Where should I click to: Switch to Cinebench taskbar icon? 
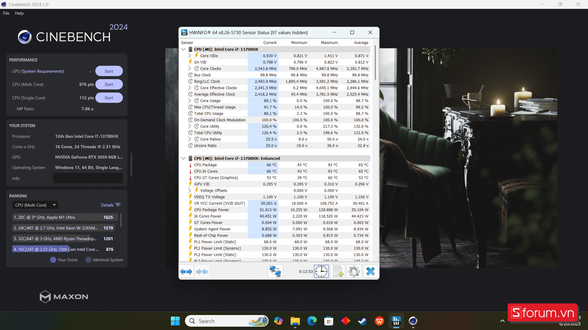pyautogui.click(x=413, y=321)
